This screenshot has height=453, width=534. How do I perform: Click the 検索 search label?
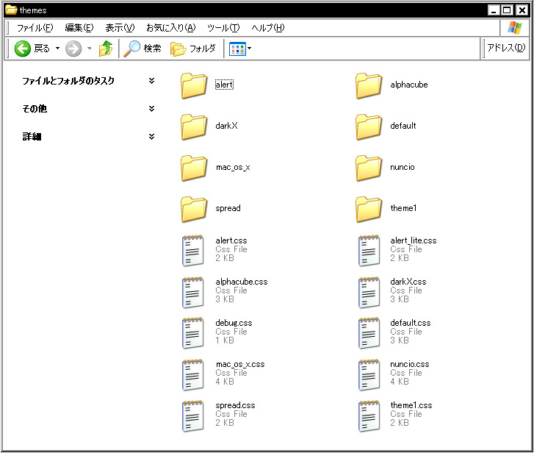coord(152,49)
